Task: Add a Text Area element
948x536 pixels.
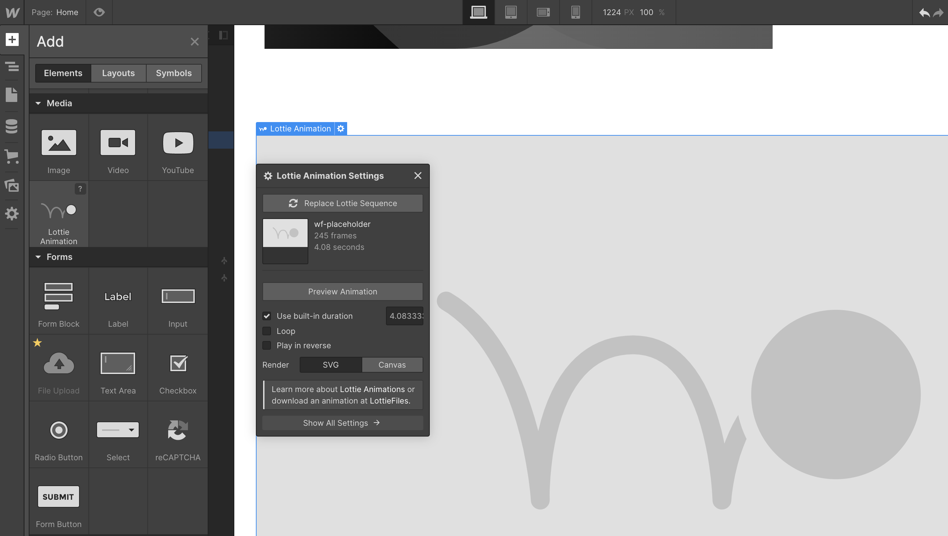Action: (x=118, y=368)
